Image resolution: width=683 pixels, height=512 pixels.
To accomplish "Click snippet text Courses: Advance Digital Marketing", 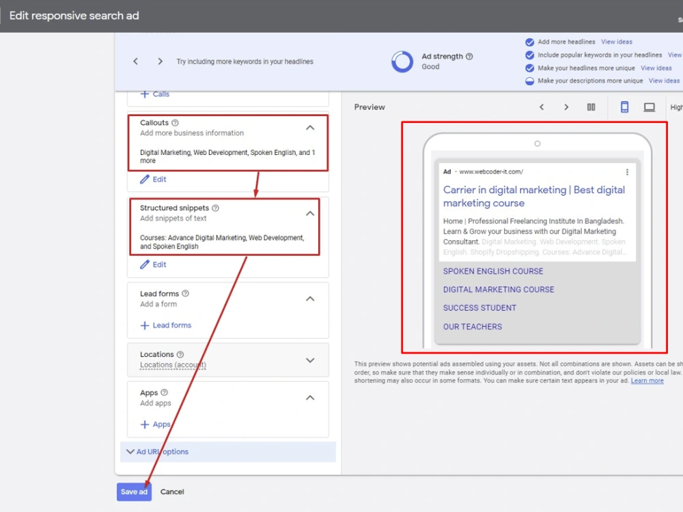I will [x=222, y=242].
